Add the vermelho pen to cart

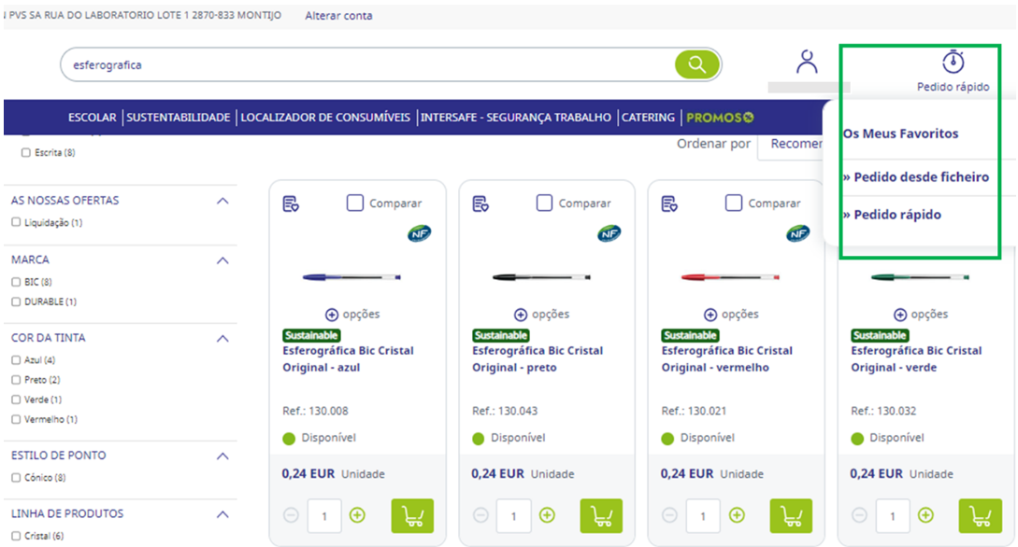tap(791, 516)
